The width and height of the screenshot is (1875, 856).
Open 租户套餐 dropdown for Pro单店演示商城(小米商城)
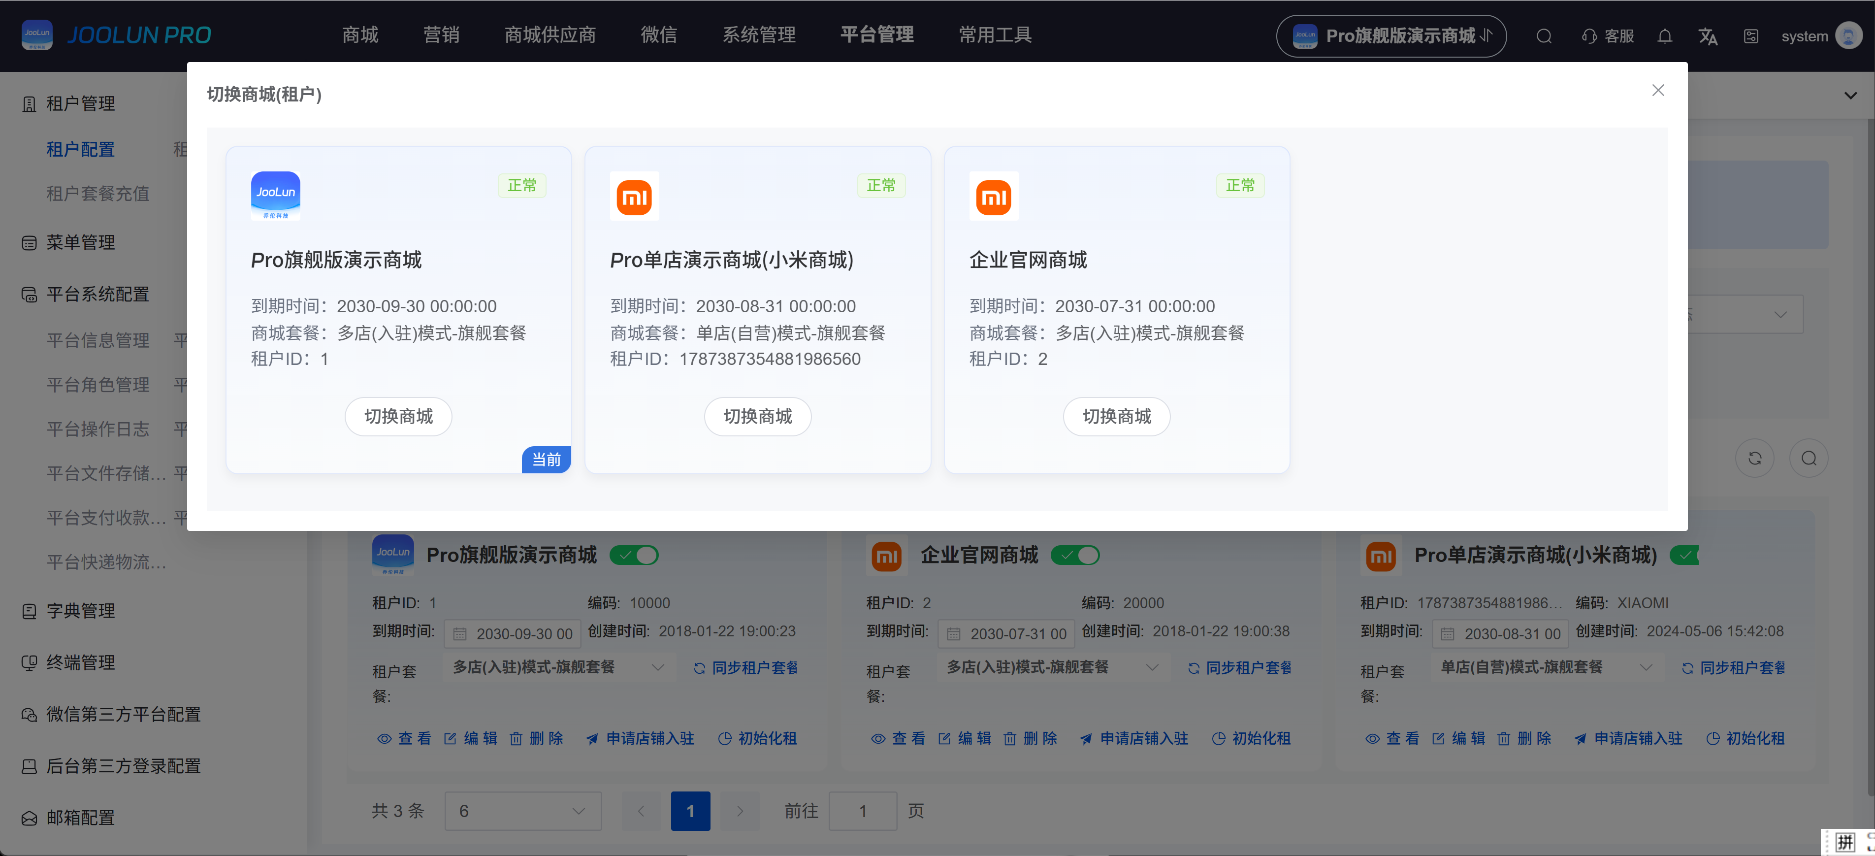click(x=1548, y=667)
